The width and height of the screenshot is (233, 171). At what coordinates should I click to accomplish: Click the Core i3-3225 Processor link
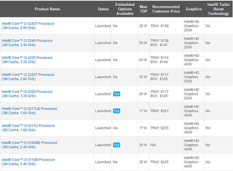point(27,58)
